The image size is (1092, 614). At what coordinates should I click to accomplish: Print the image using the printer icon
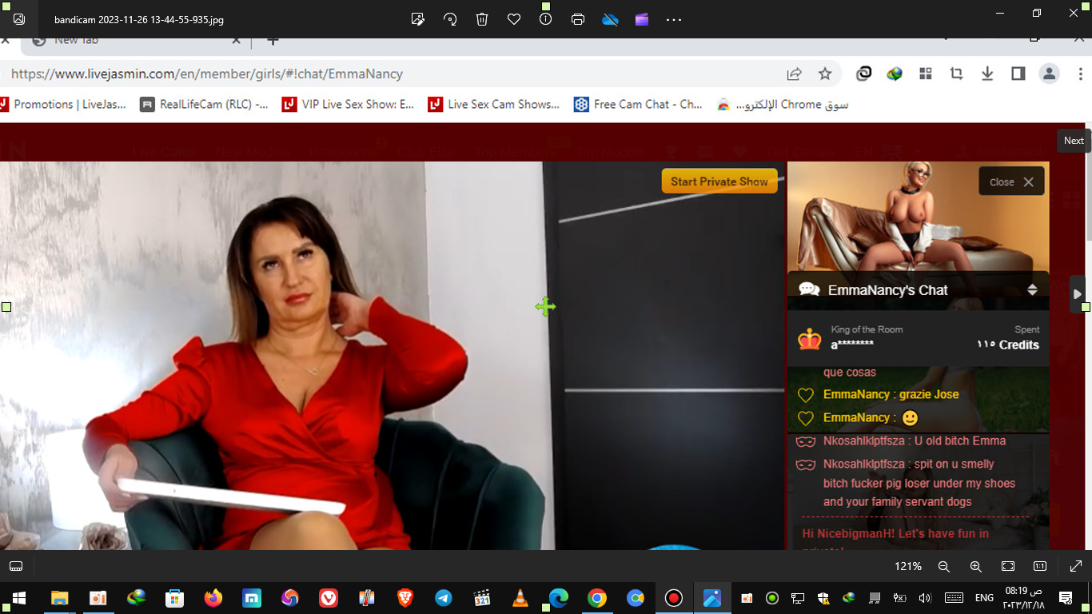tap(578, 19)
